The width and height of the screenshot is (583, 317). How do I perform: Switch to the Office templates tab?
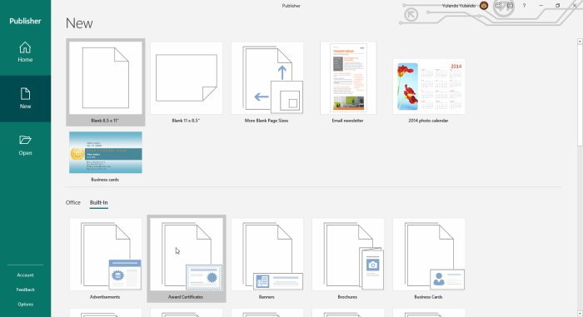[x=73, y=202]
